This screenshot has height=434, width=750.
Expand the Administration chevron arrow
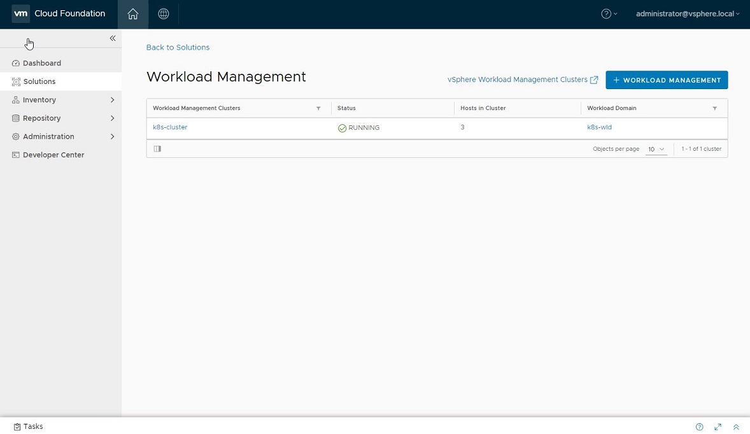click(x=113, y=136)
